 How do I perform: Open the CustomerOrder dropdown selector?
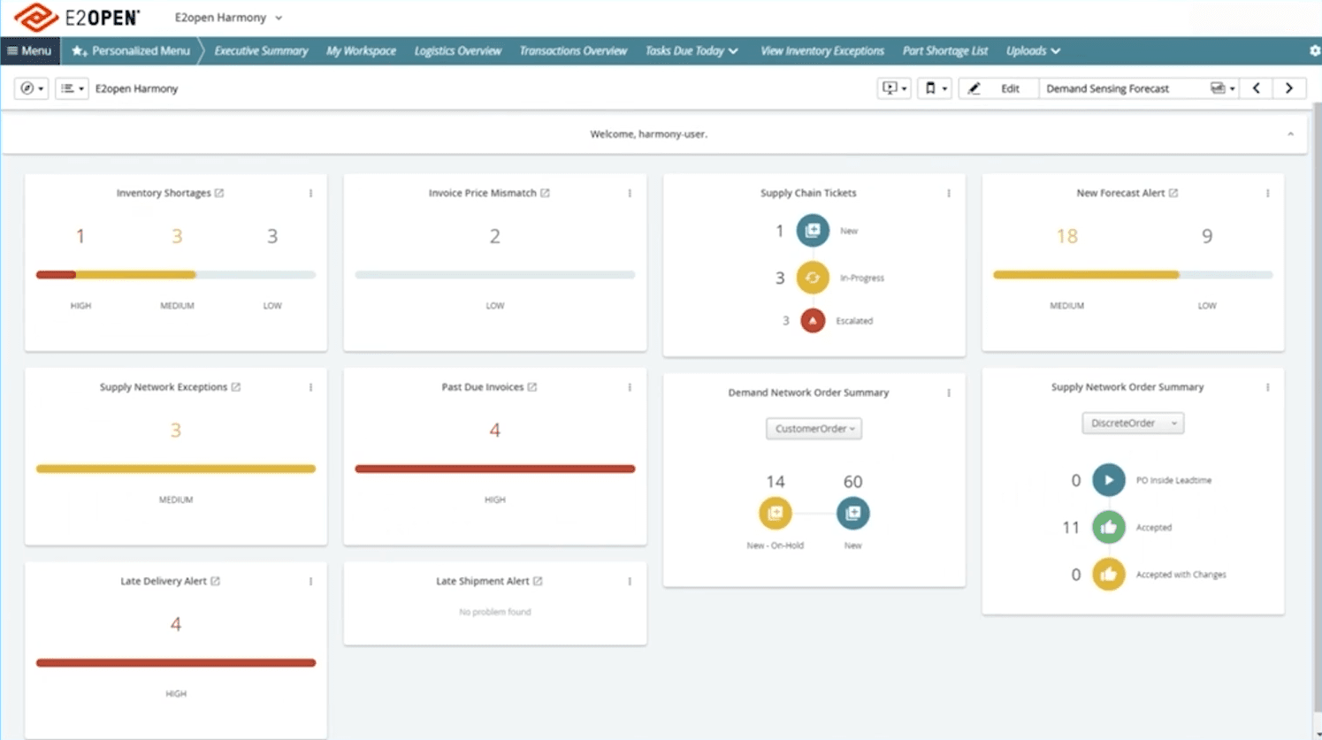point(813,429)
